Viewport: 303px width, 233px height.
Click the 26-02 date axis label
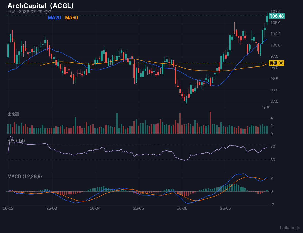(x=8, y=208)
